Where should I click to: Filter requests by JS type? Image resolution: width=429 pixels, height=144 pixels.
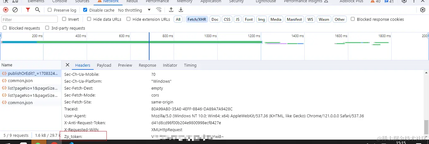[238, 19]
